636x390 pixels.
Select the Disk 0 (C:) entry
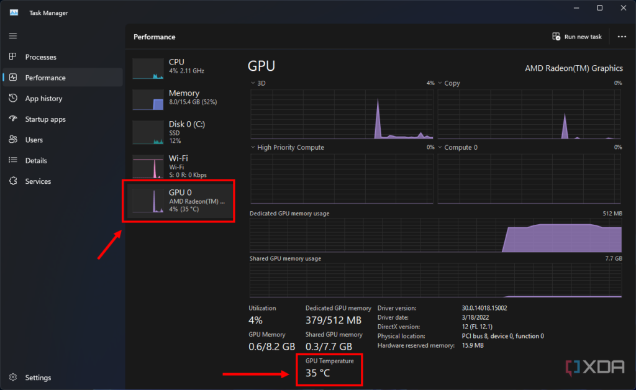pyautogui.click(x=181, y=132)
